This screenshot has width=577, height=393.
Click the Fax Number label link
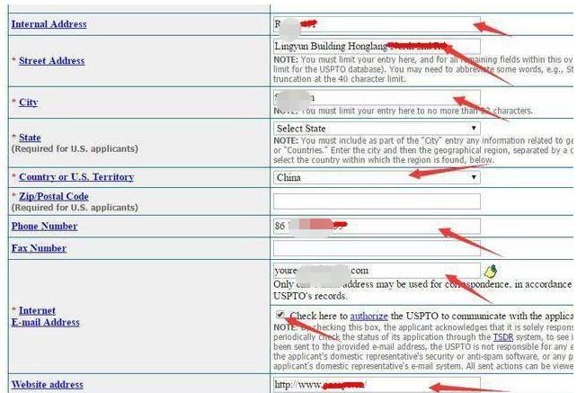click(x=39, y=247)
